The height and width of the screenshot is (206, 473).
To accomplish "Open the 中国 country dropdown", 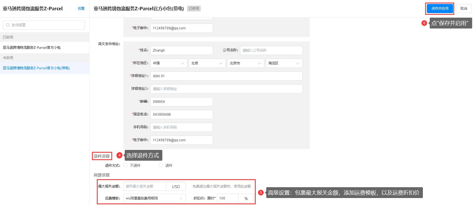I will (169, 63).
